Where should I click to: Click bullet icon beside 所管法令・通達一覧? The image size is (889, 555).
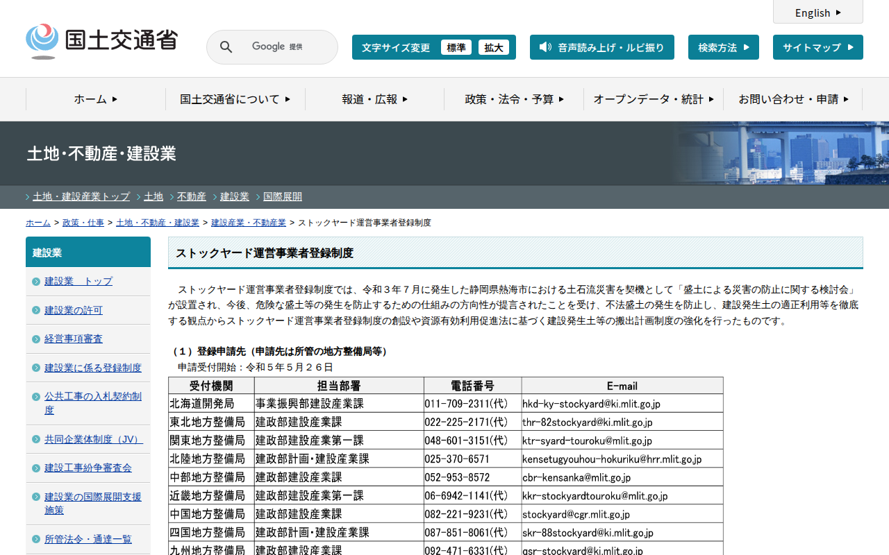coord(36,539)
